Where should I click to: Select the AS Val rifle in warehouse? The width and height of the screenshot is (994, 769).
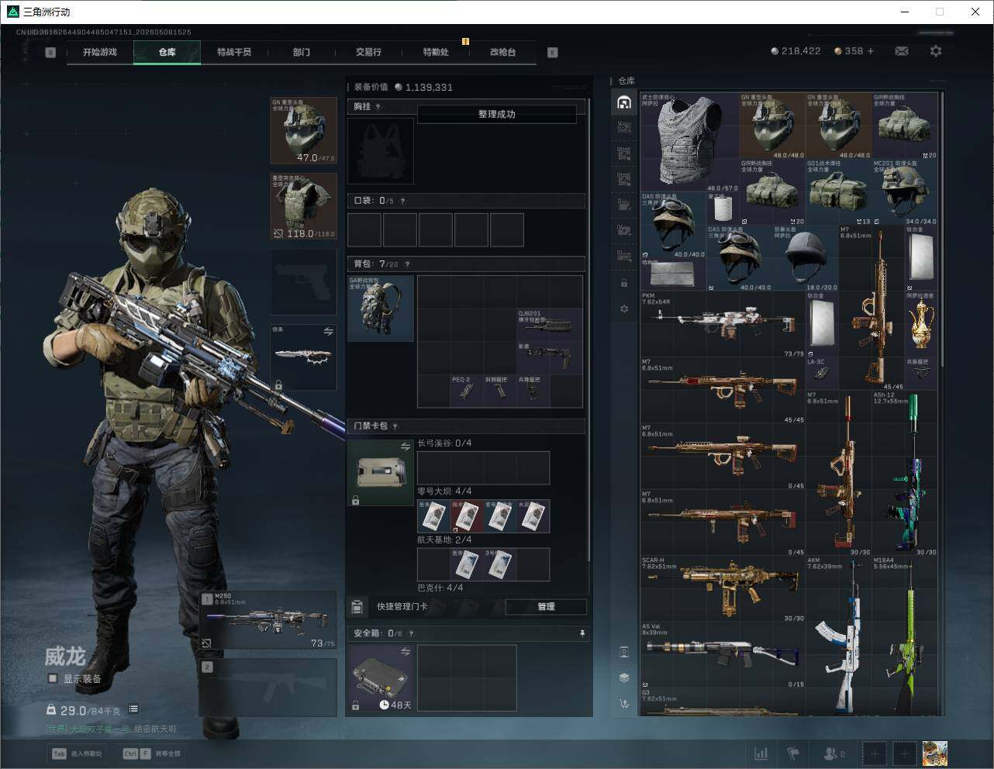723,656
